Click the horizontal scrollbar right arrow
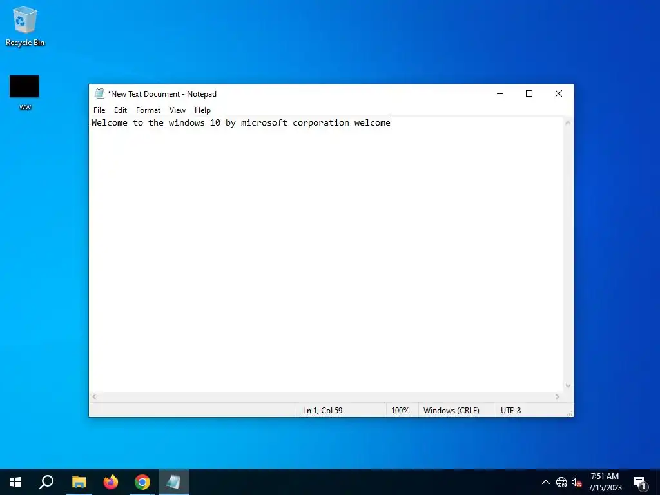660x495 pixels. [x=558, y=396]
